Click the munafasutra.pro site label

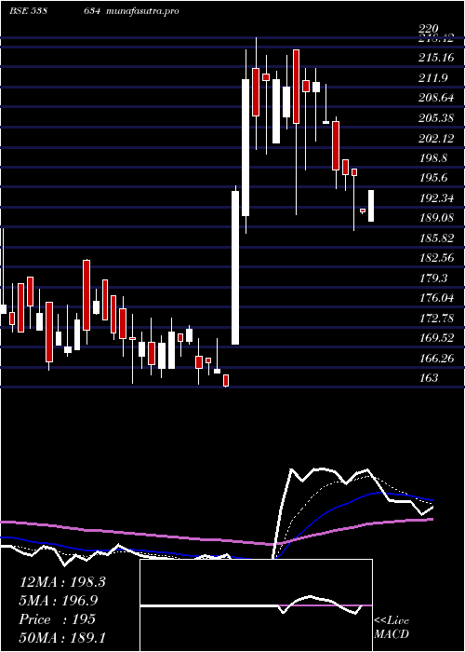point(143,11)
